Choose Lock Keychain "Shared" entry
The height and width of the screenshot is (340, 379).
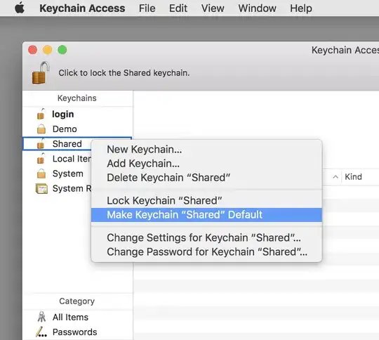click(x=164, y=200)
